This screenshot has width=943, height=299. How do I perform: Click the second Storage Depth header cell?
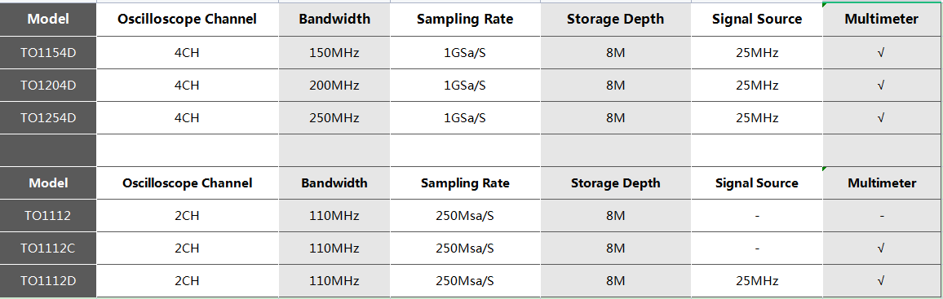point(616,183)
